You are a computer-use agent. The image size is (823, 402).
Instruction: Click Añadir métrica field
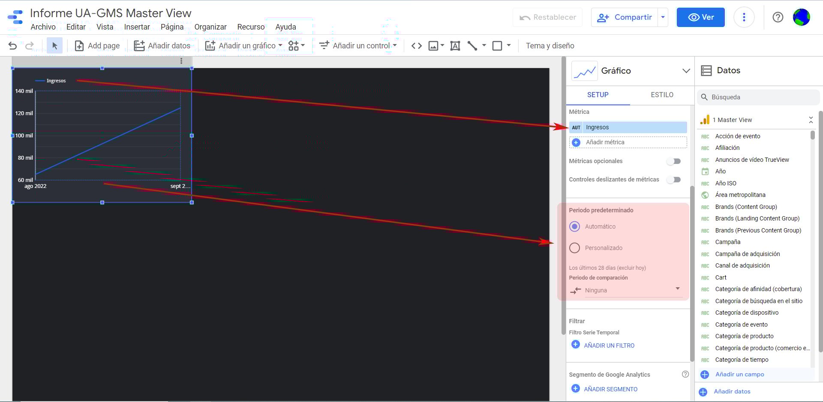628,142
